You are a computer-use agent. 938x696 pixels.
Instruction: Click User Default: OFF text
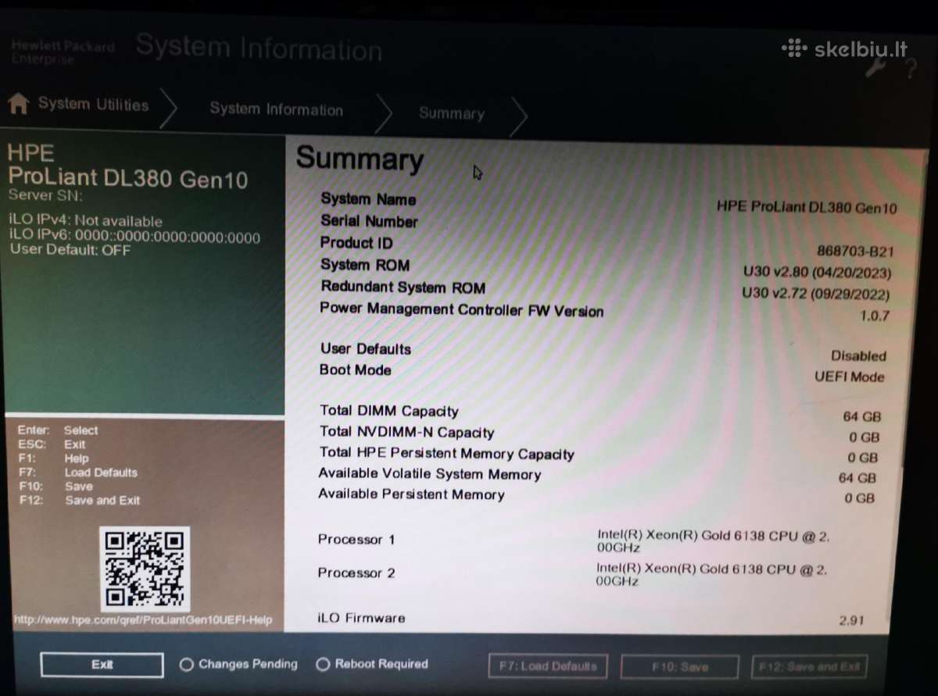(70, 251)
